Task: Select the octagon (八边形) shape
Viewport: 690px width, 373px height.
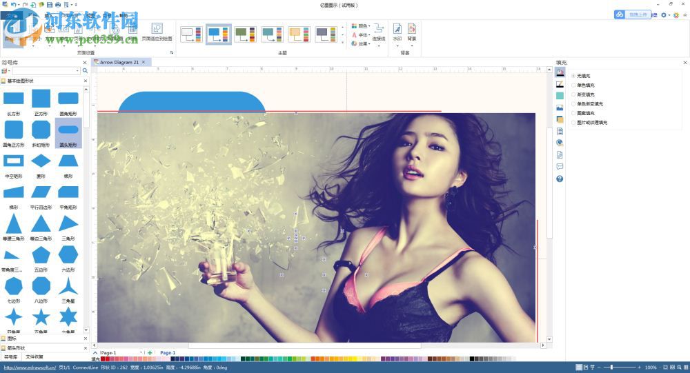Action: 41,286
